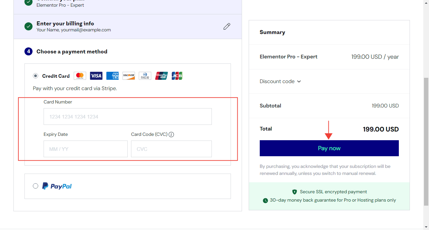Open the Choose a payment method step

(72, 51)
